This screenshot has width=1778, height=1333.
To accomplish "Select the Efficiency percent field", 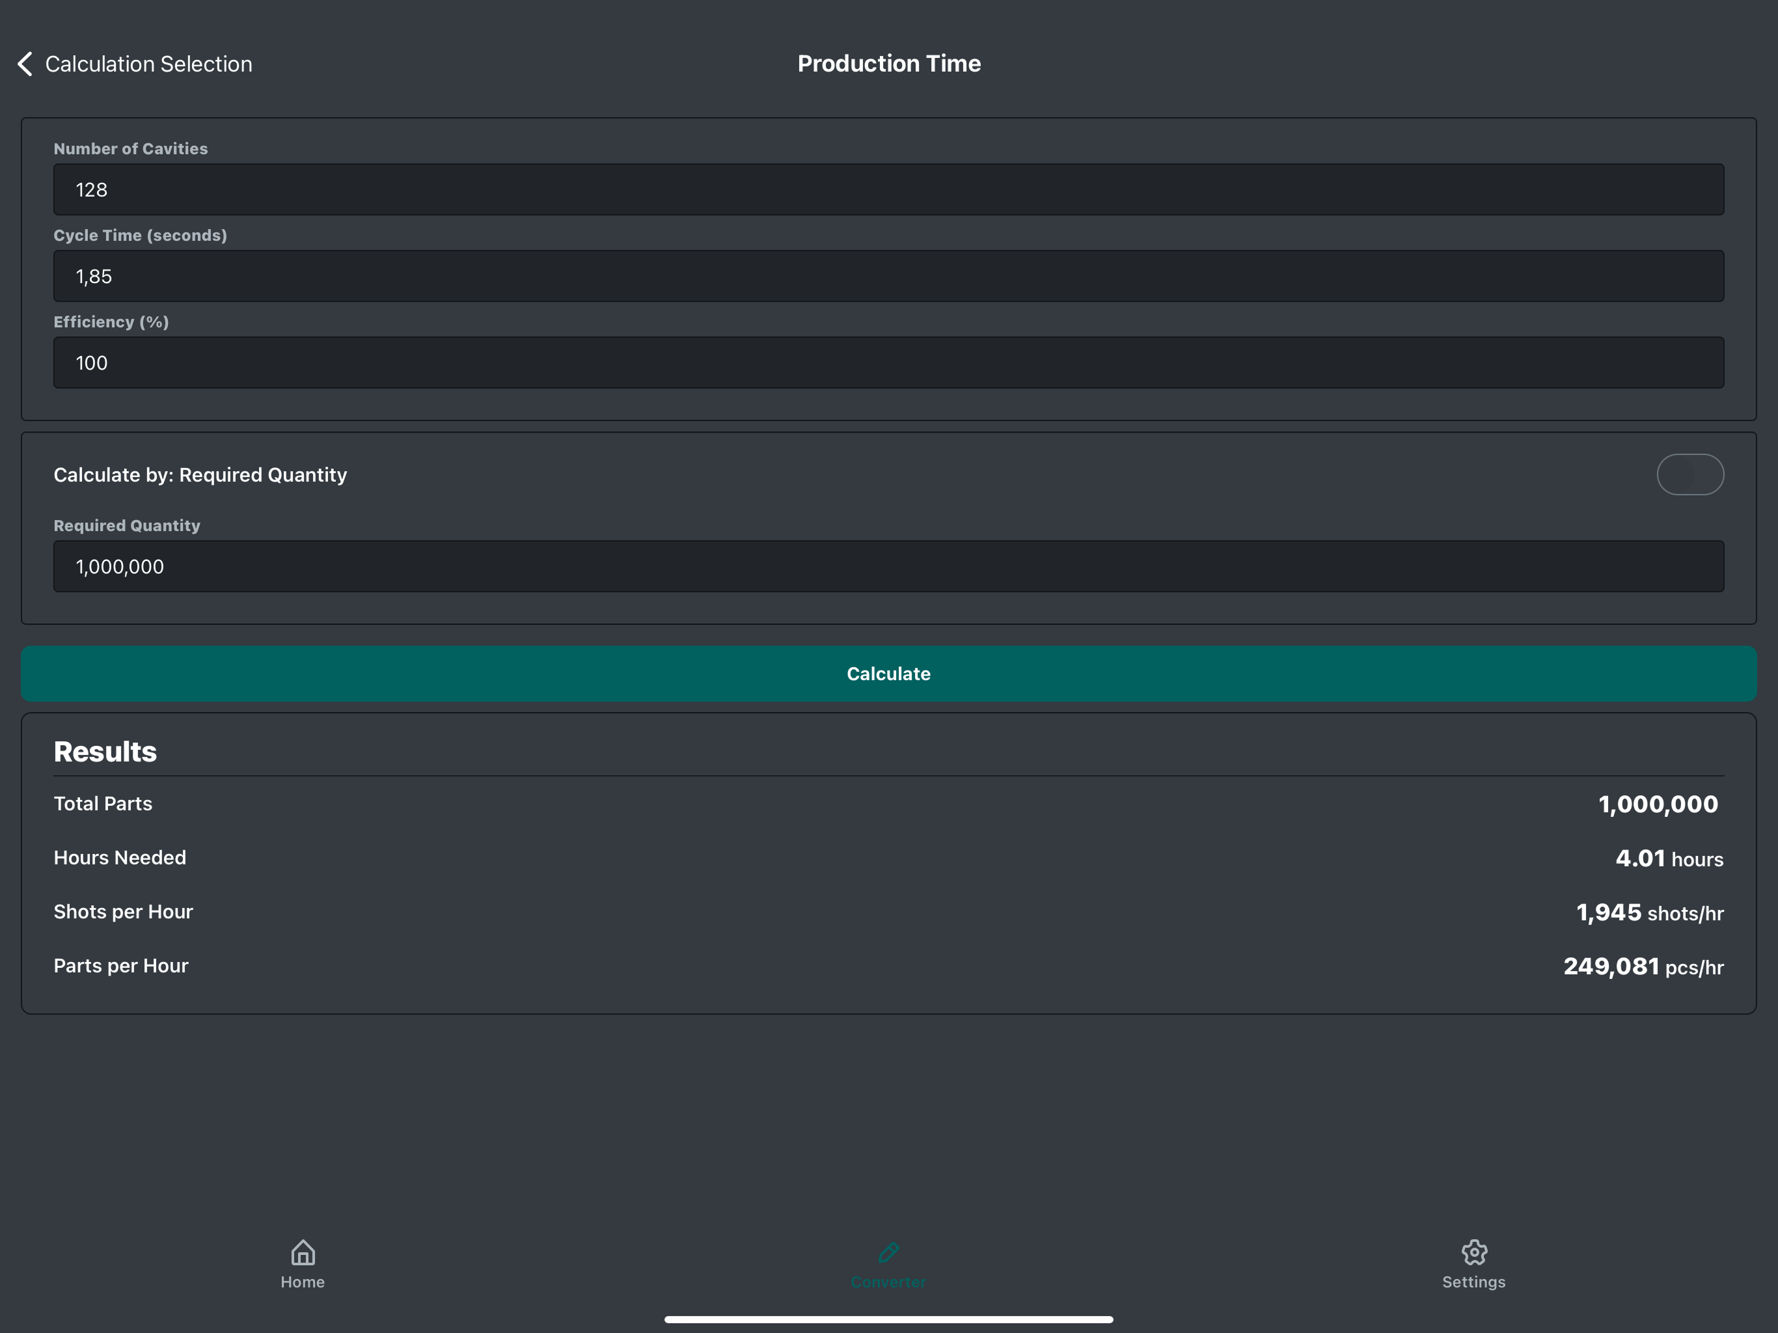I will [888, 363].
